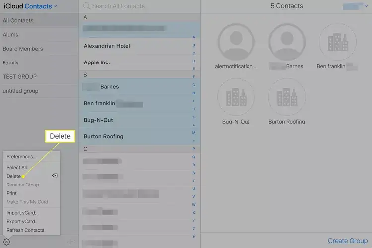Image resolution: width=372 pixels, height=248 pixels.
Task: Jump to letter H in the alphabet index
Action: (x=194, y=93)
